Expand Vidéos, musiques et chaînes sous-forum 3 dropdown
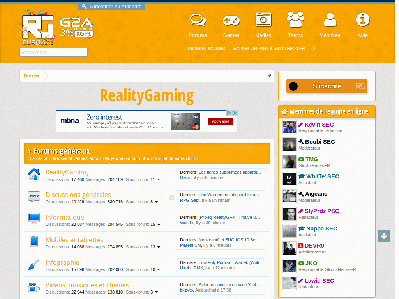Screen dimensions: 399x299 (x=157, y=292)
